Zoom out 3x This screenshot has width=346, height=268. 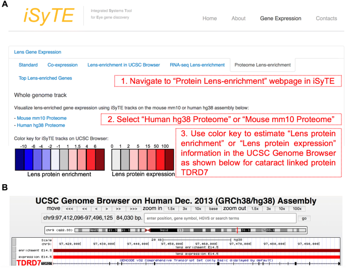pyautogui.click(x=269, y=208)
